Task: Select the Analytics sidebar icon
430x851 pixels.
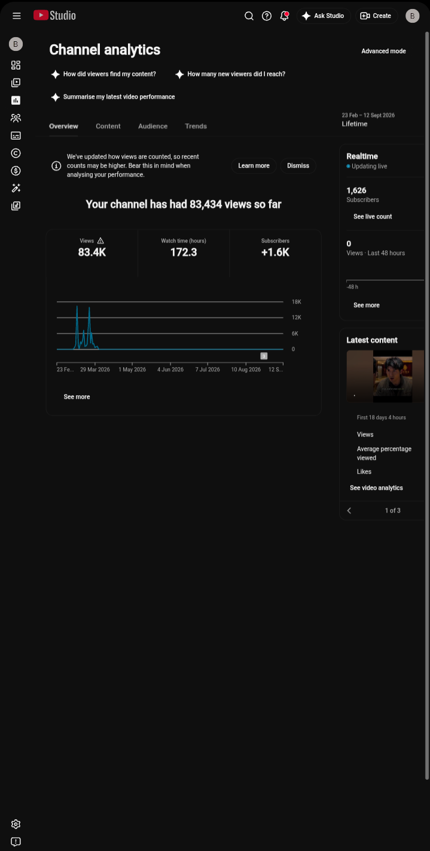Action: coord(16,101)
